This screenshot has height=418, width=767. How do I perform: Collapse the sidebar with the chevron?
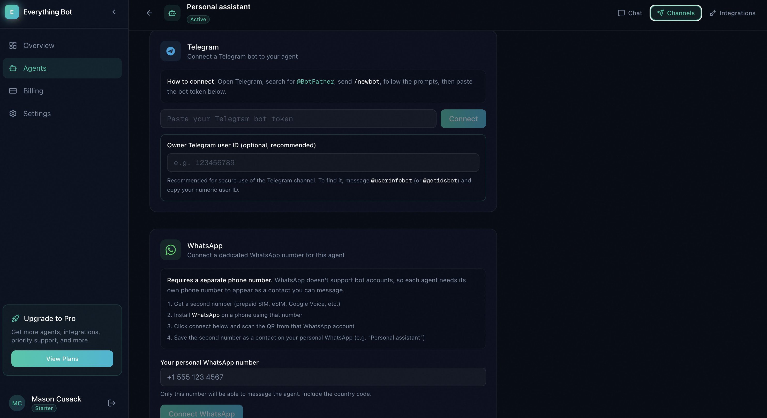coord(114,12)
